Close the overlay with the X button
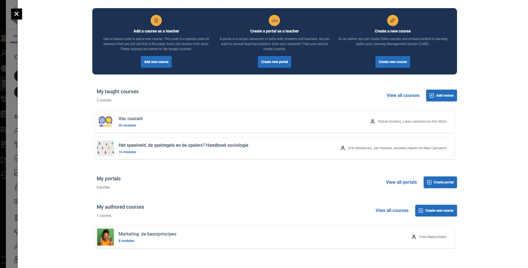The height and width of the screenshot is (268, 528). pyautogui.click(x=17, y=14)
